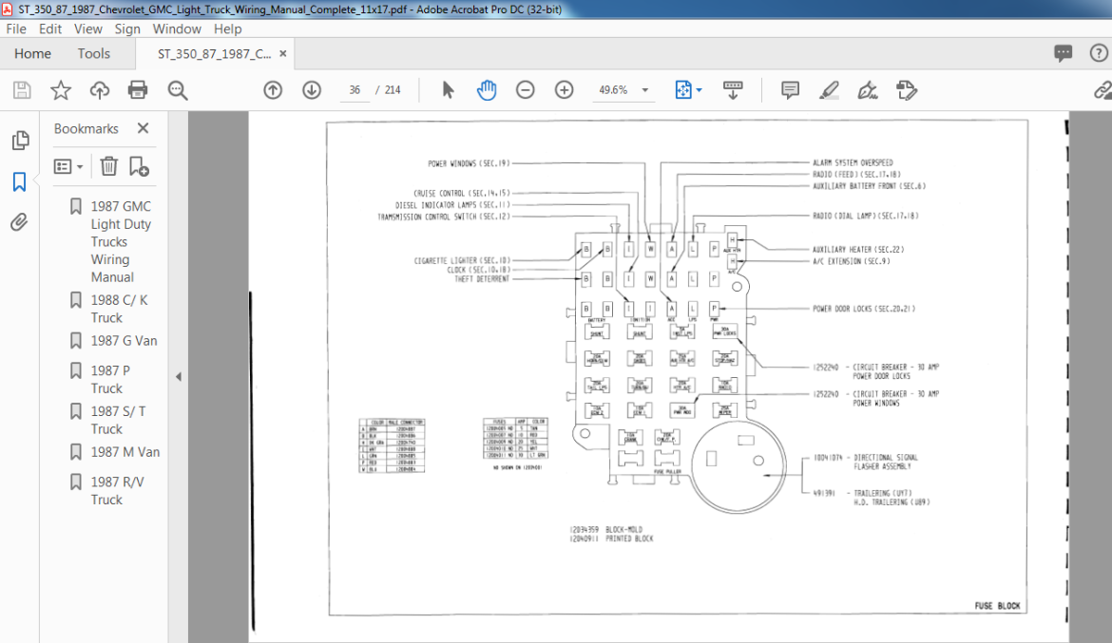Jump to the 1988 C/K Truck bookmark
1112x643 pixels.
(x=119, y=309)
